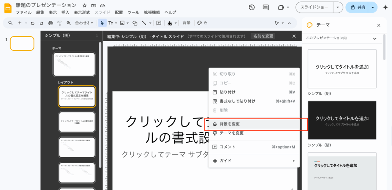Open the zoom level '合わせる' dropdown

[84, 23]
